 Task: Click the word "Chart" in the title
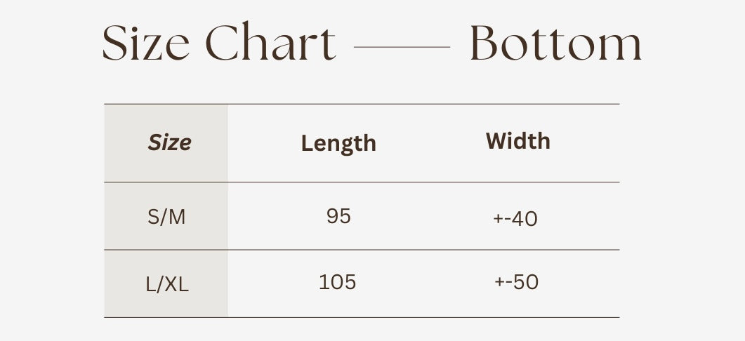click(x=270, y=44)
